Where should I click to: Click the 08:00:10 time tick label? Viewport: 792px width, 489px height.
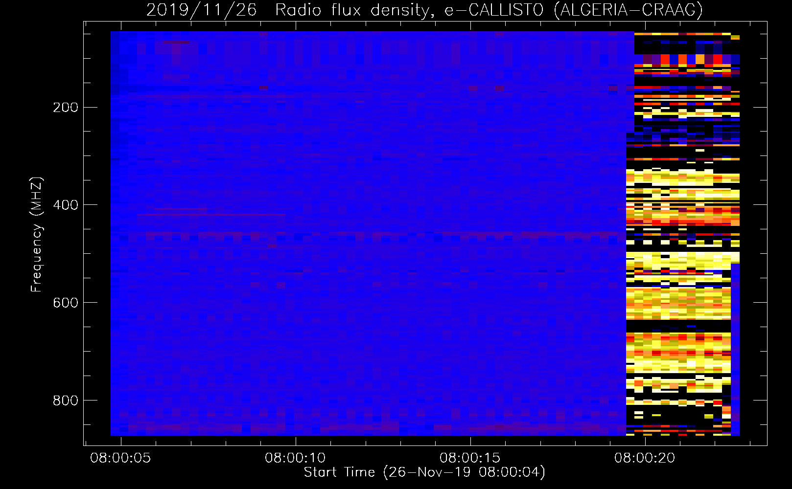tap(295, 458)
